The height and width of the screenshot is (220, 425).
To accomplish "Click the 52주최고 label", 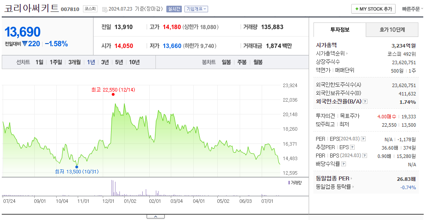I will point(325,125).
